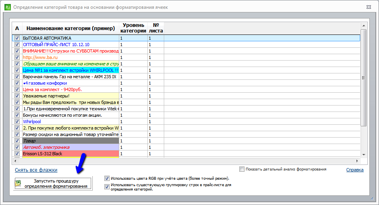The height and width of the screenshot is (205, 379).
Task: Select the Обращаем ваше внимание row text
Action: click(x=71, y=64)
